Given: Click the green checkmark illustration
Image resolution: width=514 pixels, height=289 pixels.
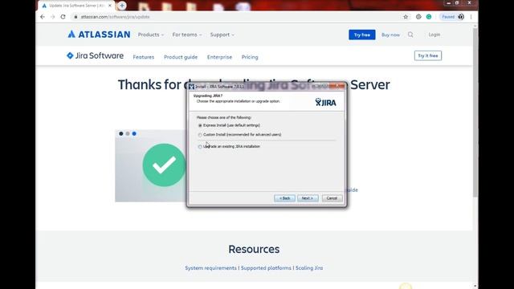Looking at the screenshot, I should click(x=164, y=165).
